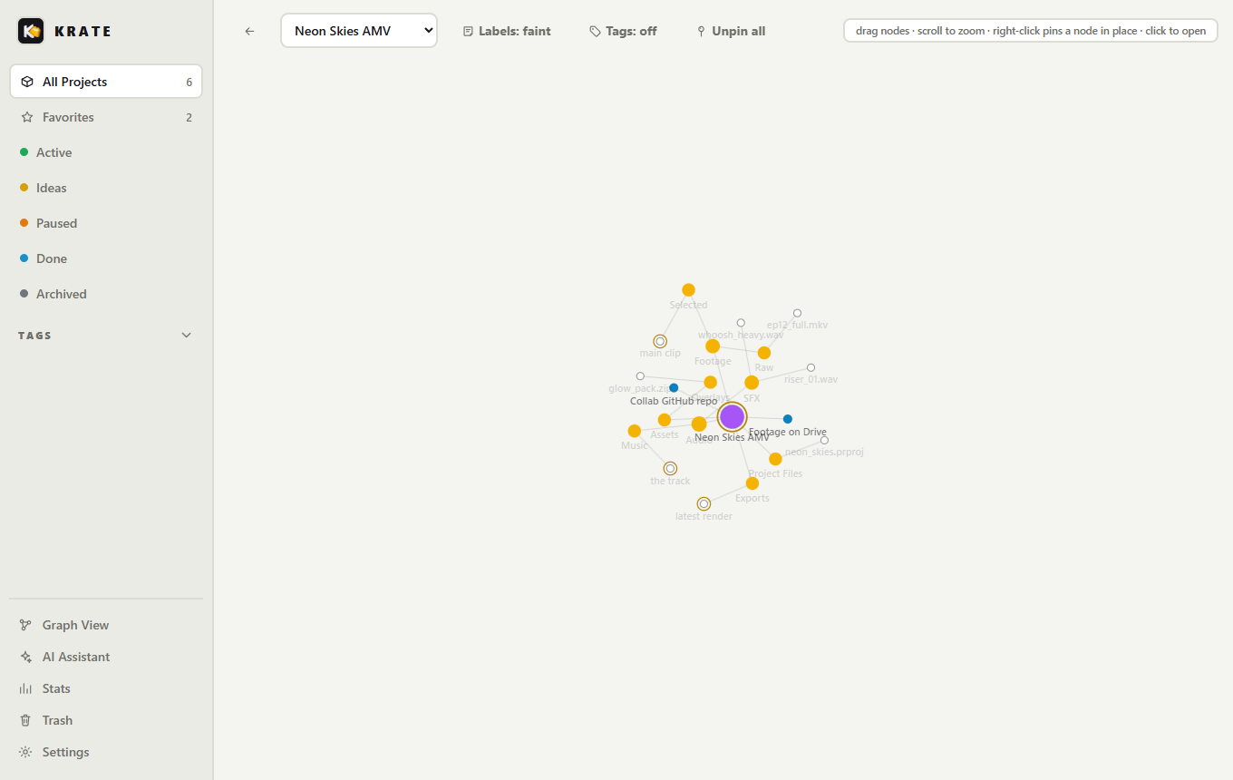
Task: Open the Assets folder node
Action: pyautogui.click(x=665, y=420)
